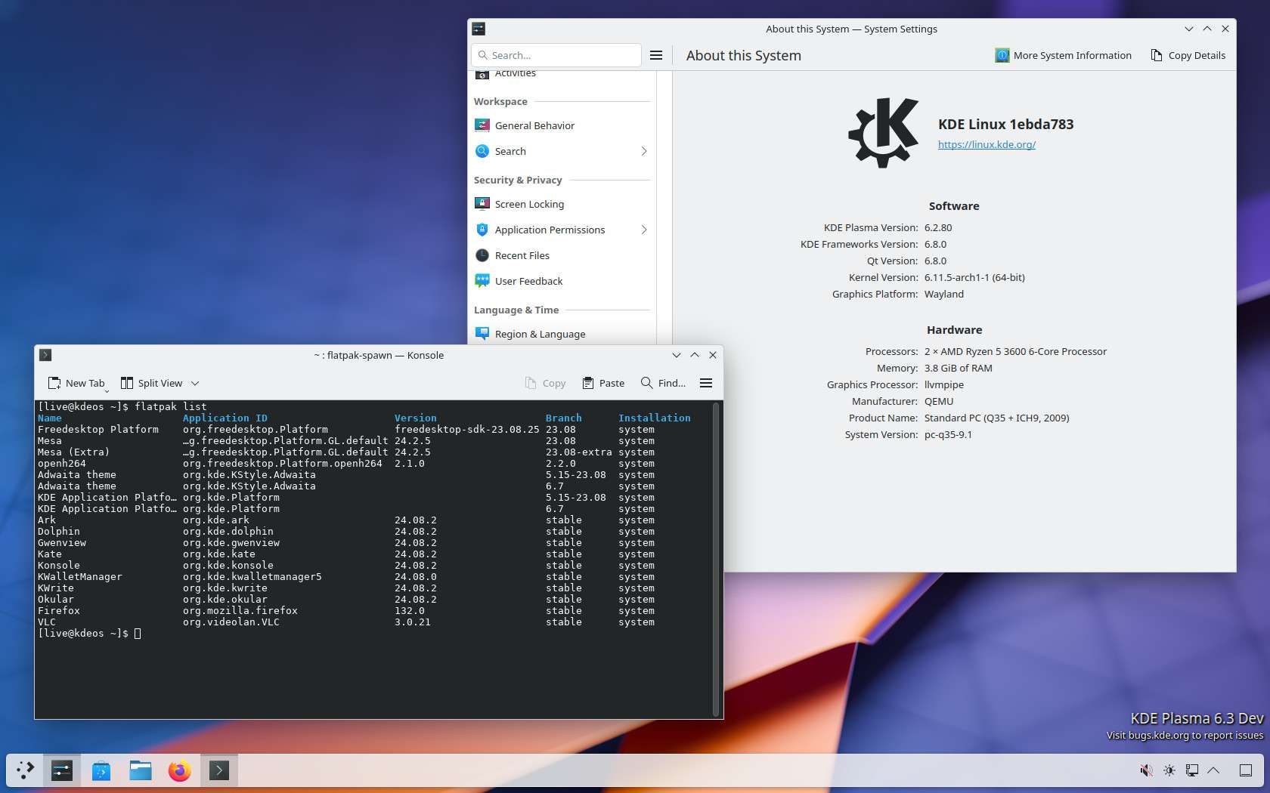Click the Konsole vertical scrollbar
The image size is (1270, 793).
(x=715, y=559)
